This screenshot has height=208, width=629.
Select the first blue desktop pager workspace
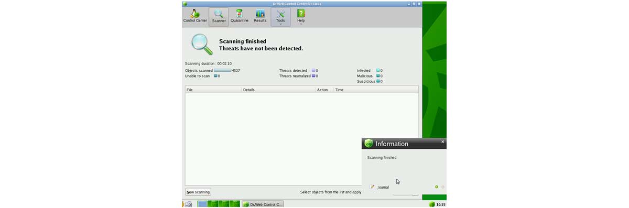point(202,204)
